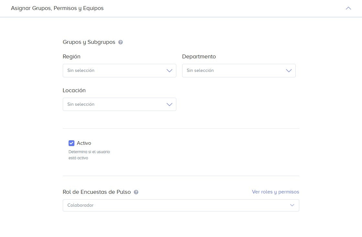Collapse the Asignar Grupos section with the chevron

point(348,8)
